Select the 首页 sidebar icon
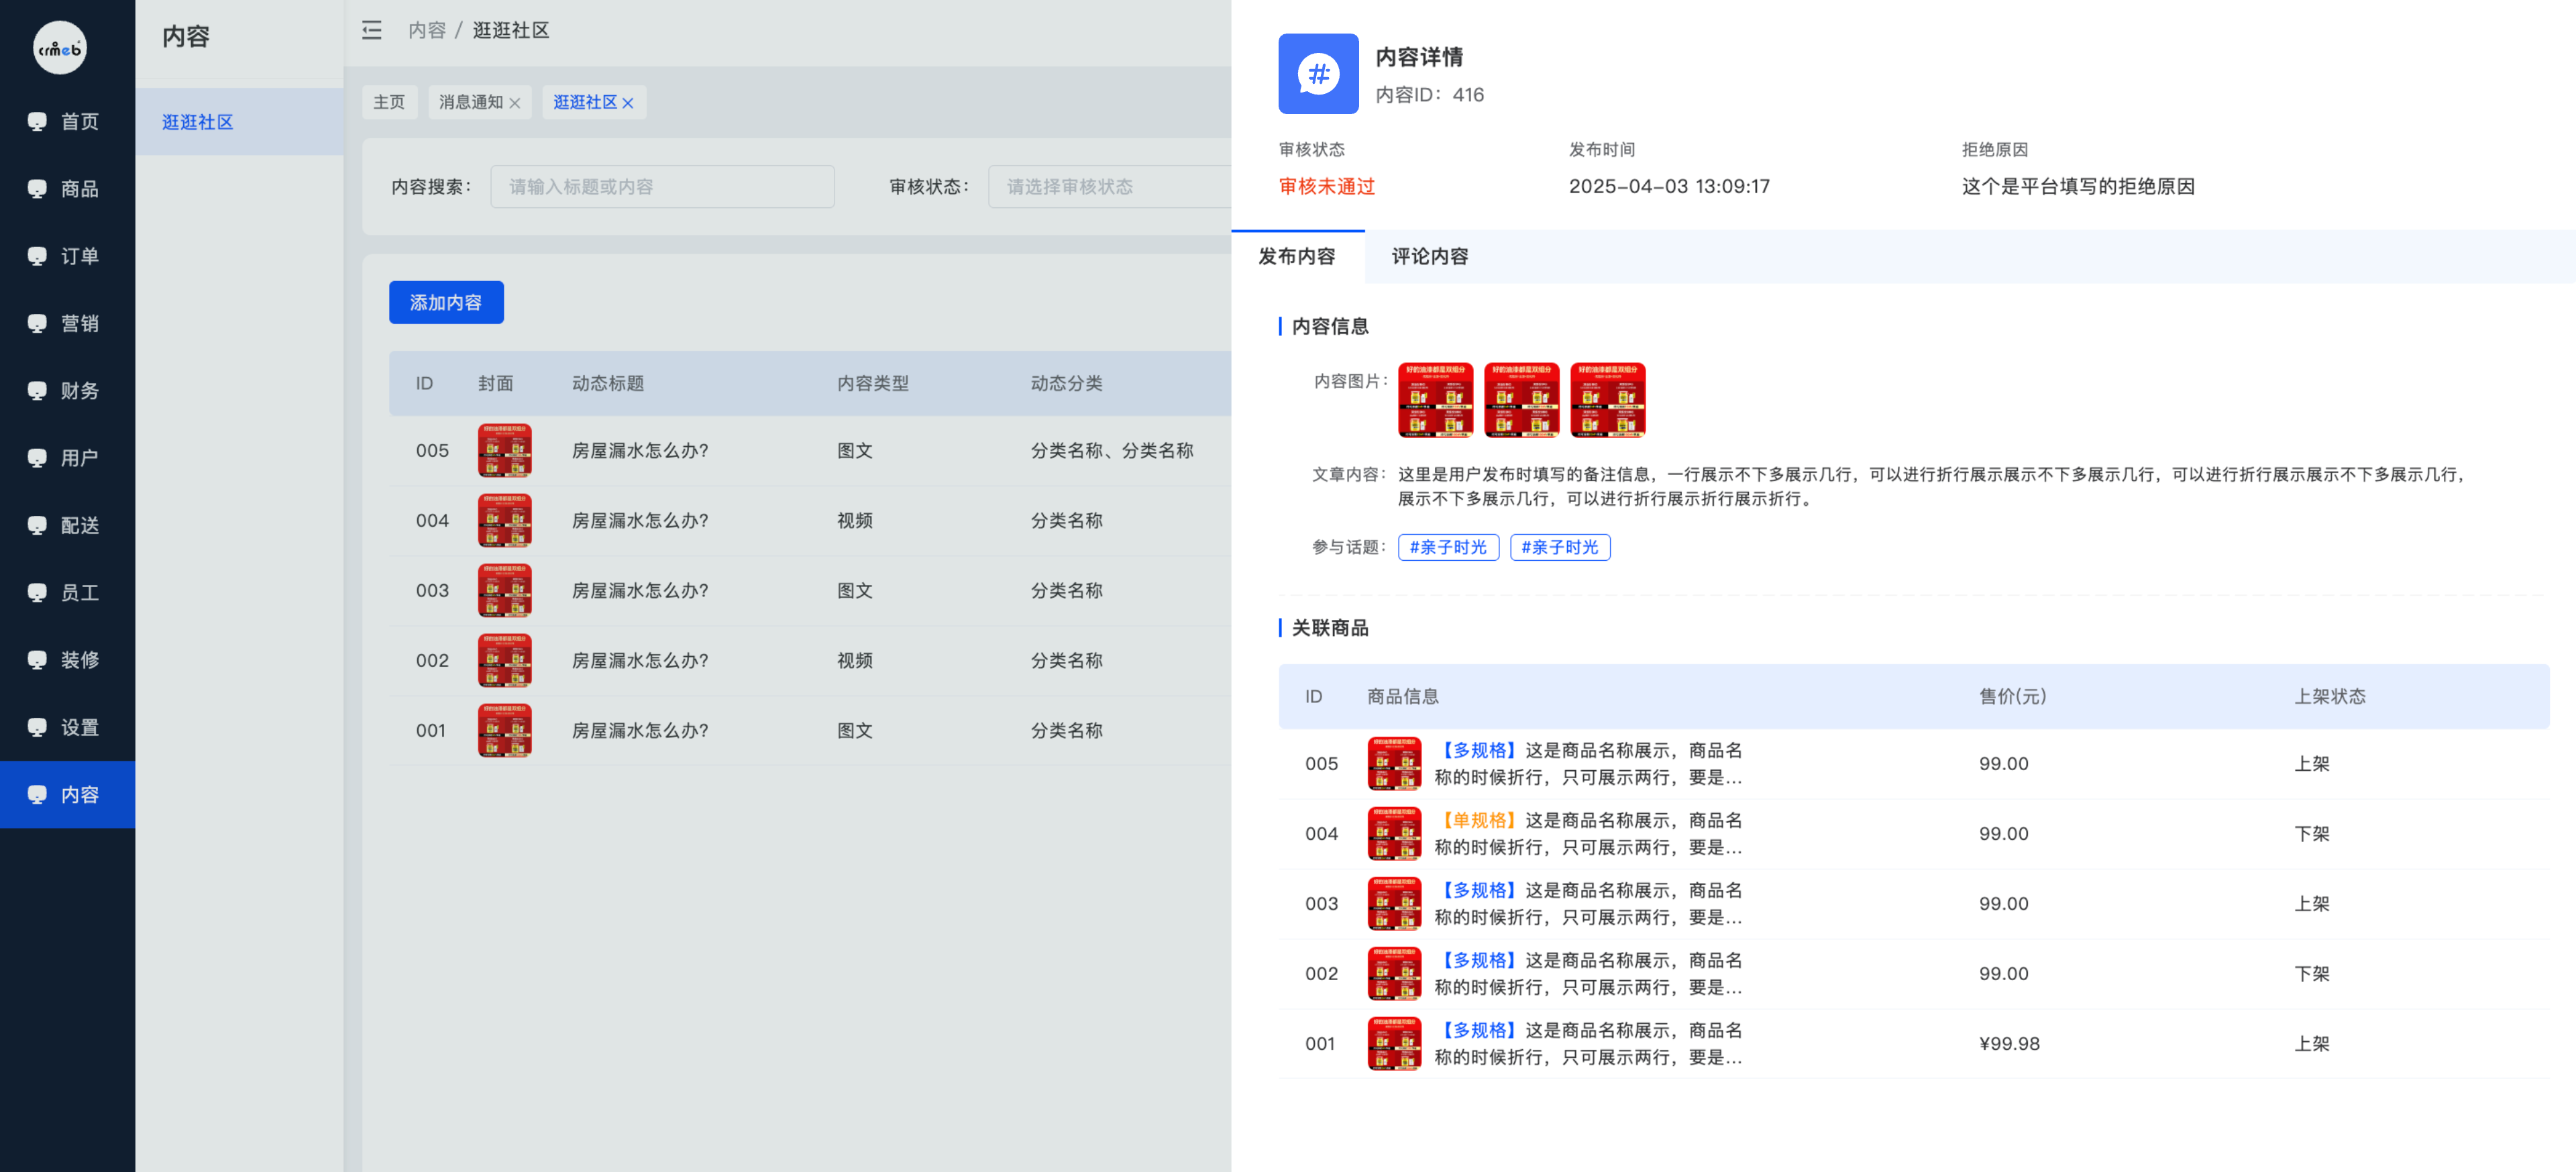Viewport: 2576px width, 1172px height. click(x=37, y=121)
